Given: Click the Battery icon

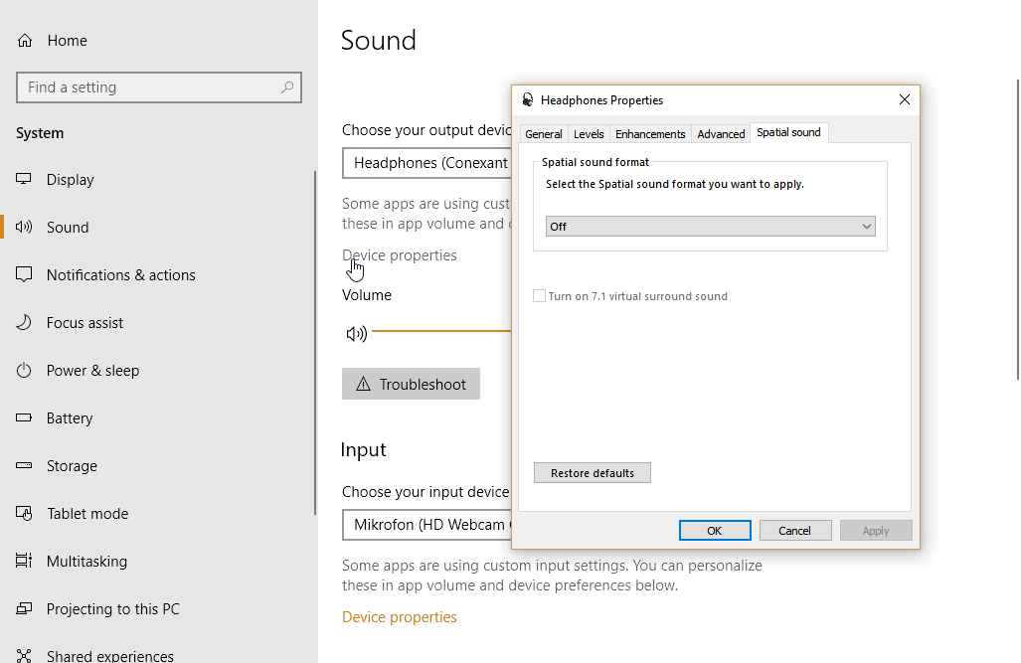Looking at the screenshot, I should point(24,417).
